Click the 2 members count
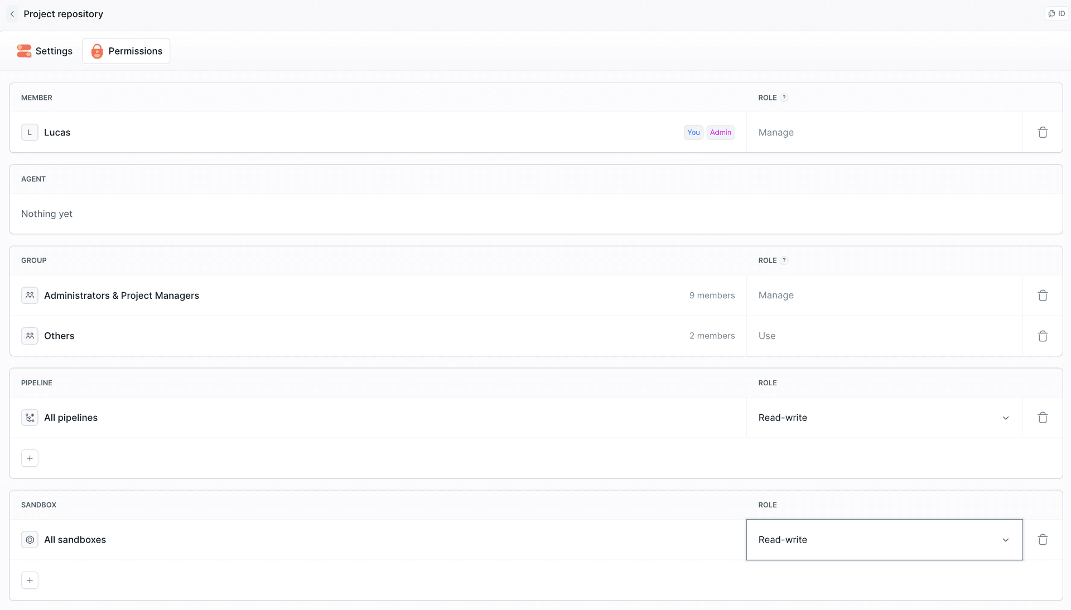 [x=712, y=336]
